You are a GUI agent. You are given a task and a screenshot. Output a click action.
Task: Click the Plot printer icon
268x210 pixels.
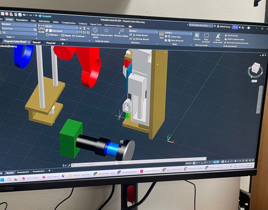tap(20, 15)
